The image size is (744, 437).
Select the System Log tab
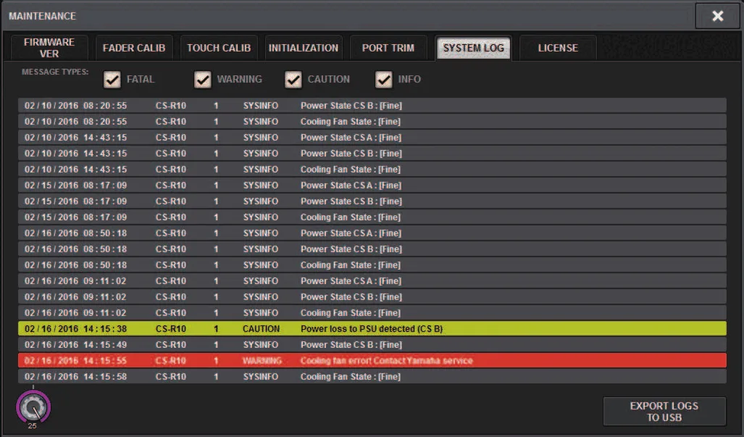point(473,48)
